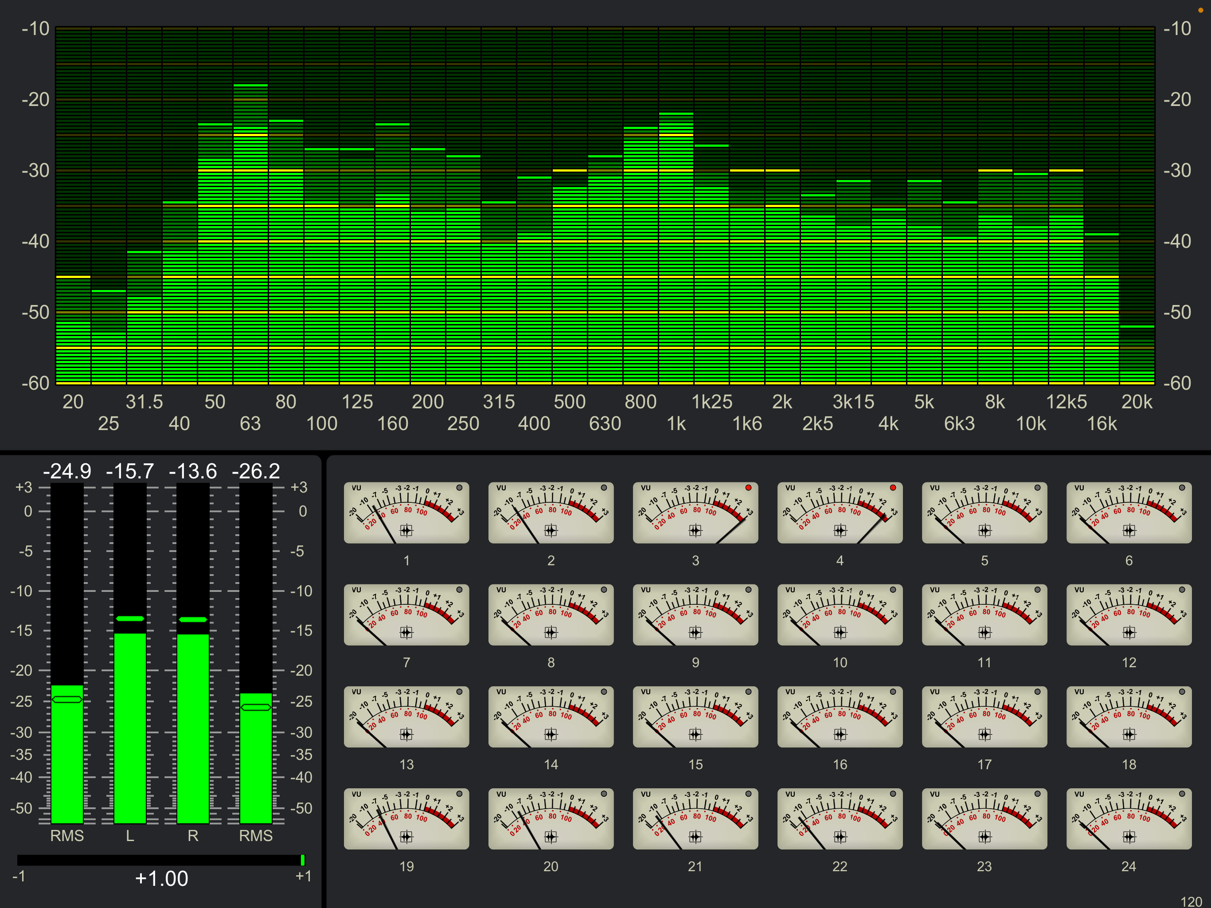Select VU meter 15
Screen dimensions: 1211x908
(x=695, y=717)
